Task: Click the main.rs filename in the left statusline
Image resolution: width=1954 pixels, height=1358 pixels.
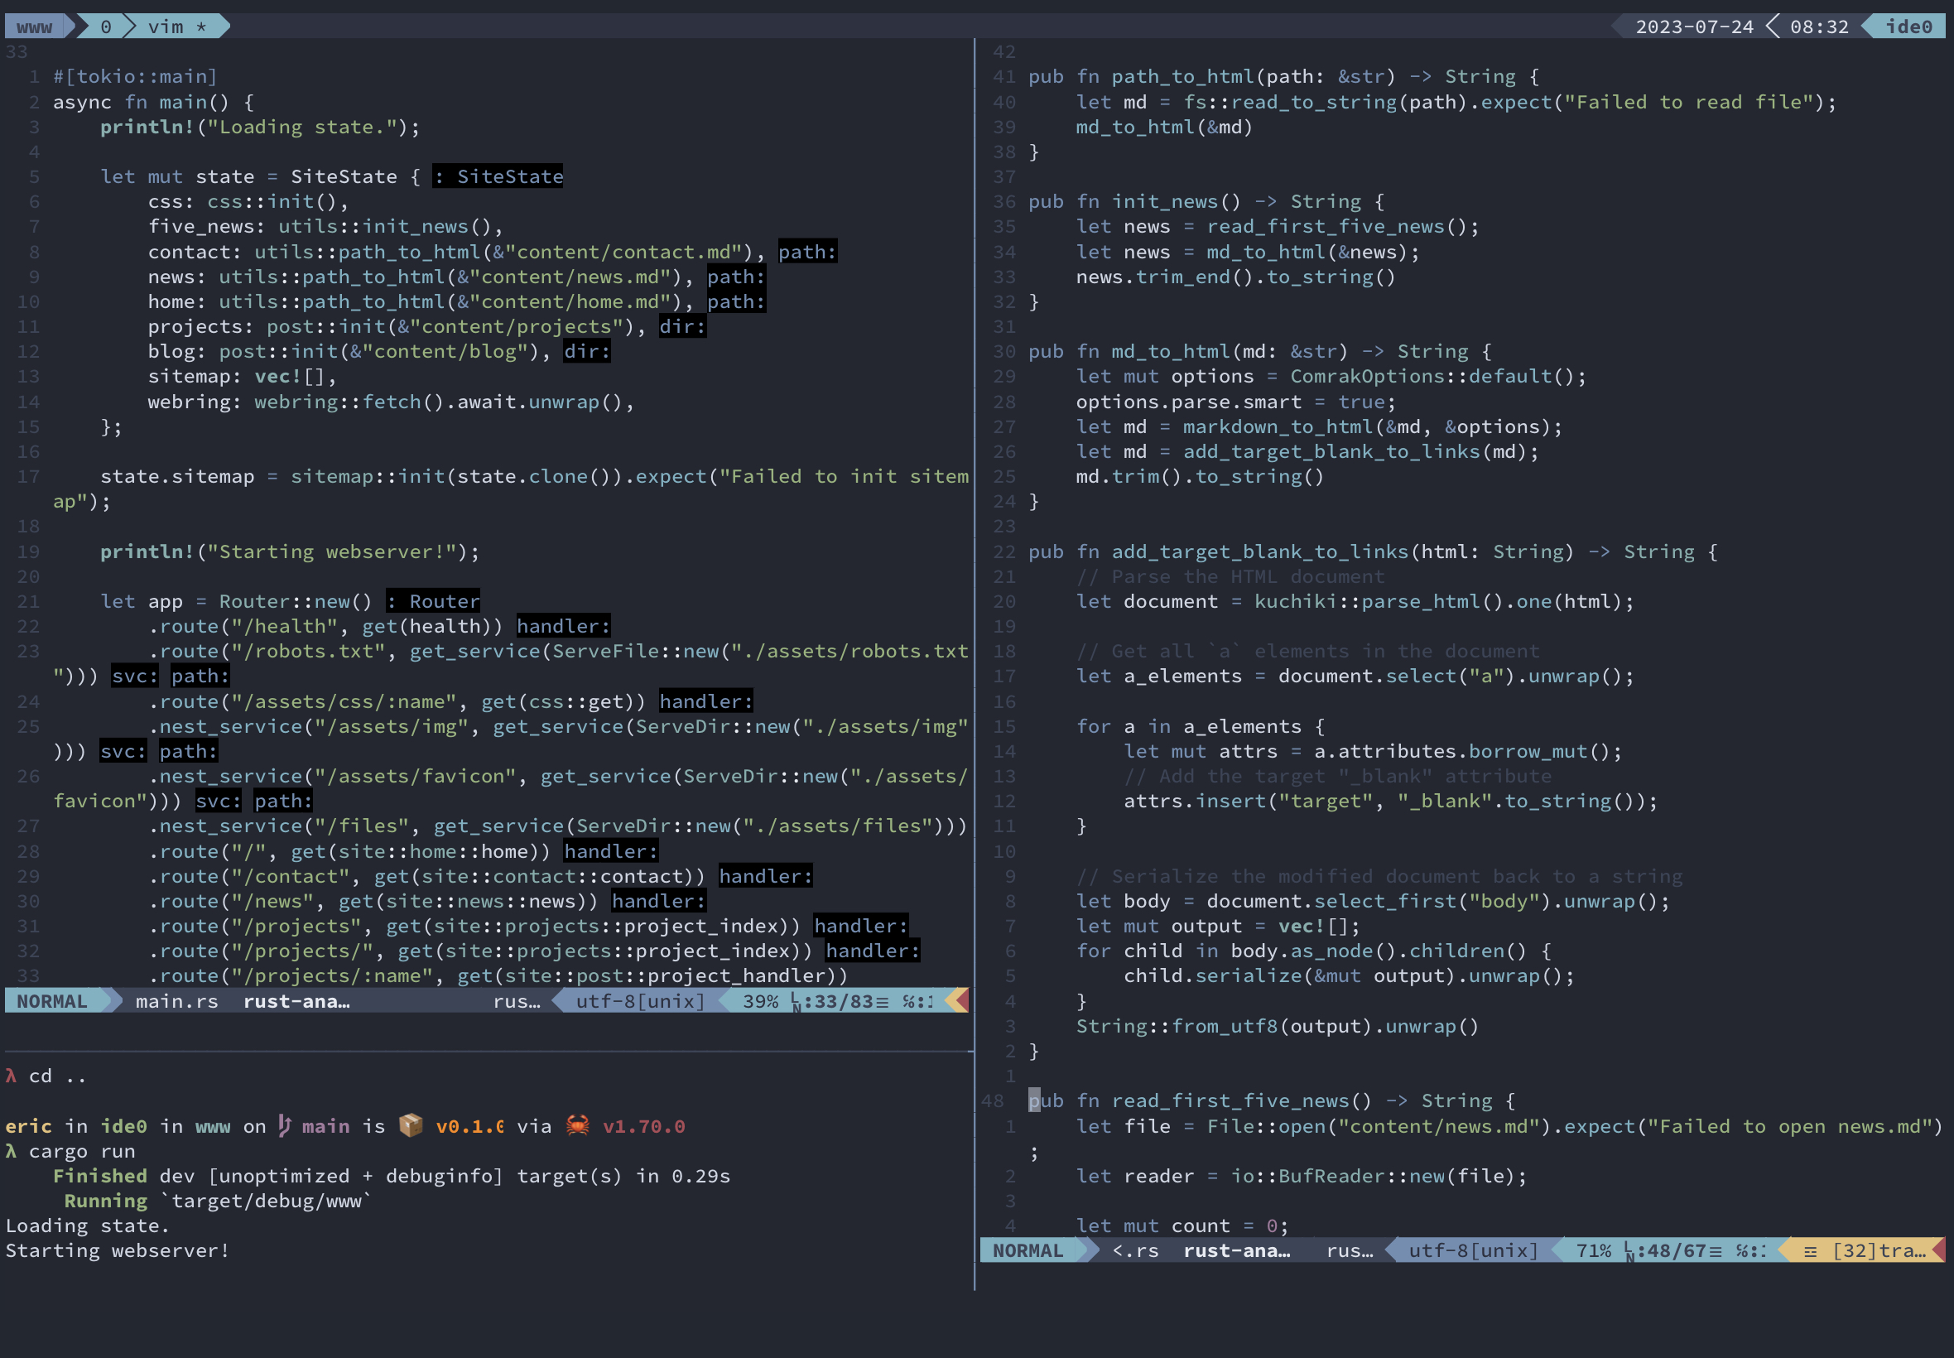Action: (176, 1001)
